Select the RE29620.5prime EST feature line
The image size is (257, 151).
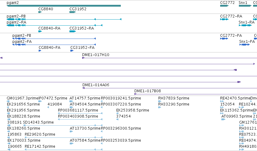(64, 137)
